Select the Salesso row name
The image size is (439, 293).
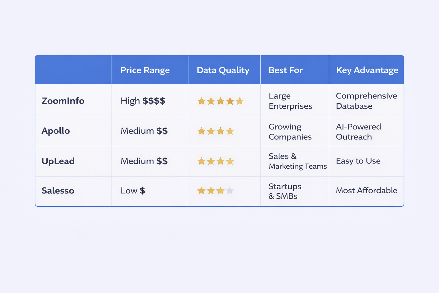pyautogui.click(x=58, y=191)
